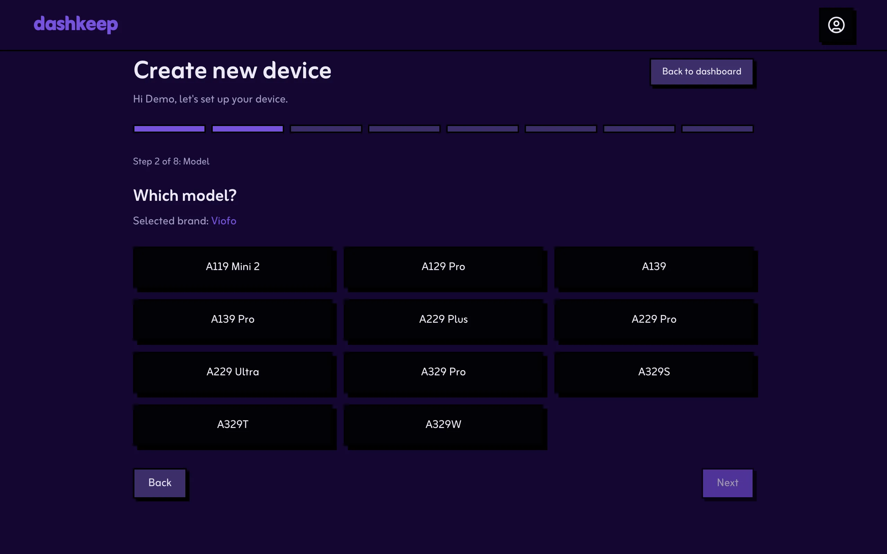Choose the A329 Pro model
Screen dimensions: 887x554
tap(443, 373)
